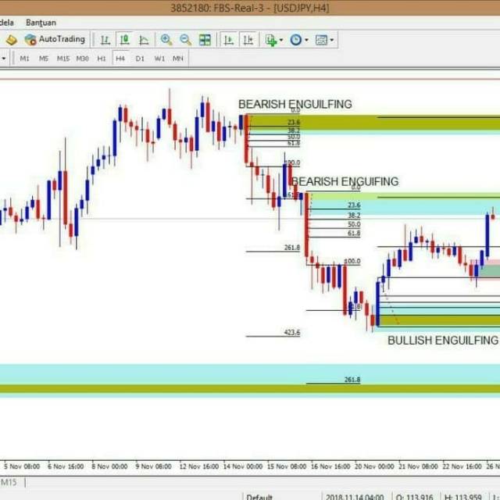Click the 423.6 Fibonacci level label
The height and width of the screenshot is (500, 500).
(x=291, y=332)
